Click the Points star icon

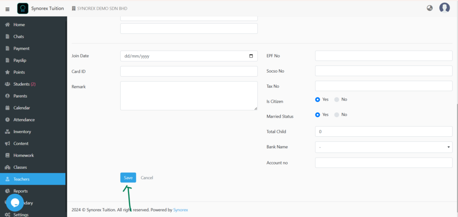click(8, 72)
